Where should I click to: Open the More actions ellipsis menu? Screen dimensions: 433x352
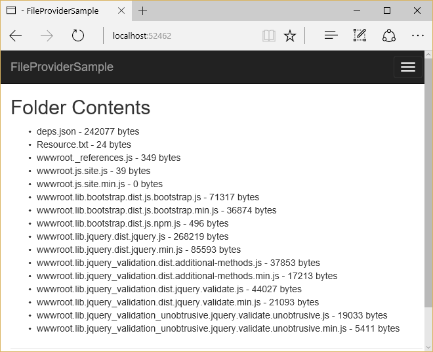click(x=417, y=36)
